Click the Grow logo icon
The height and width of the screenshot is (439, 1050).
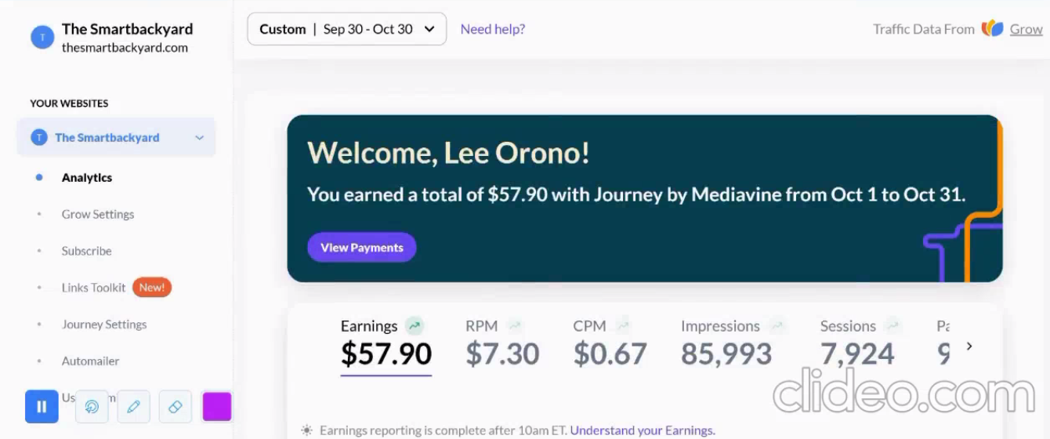coord(992,29)
